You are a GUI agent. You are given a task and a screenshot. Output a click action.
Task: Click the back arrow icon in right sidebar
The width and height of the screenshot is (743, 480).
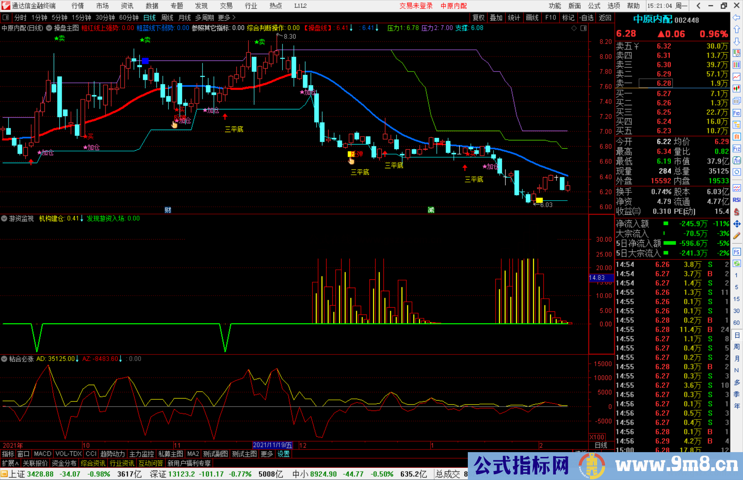tap(736, 18)
